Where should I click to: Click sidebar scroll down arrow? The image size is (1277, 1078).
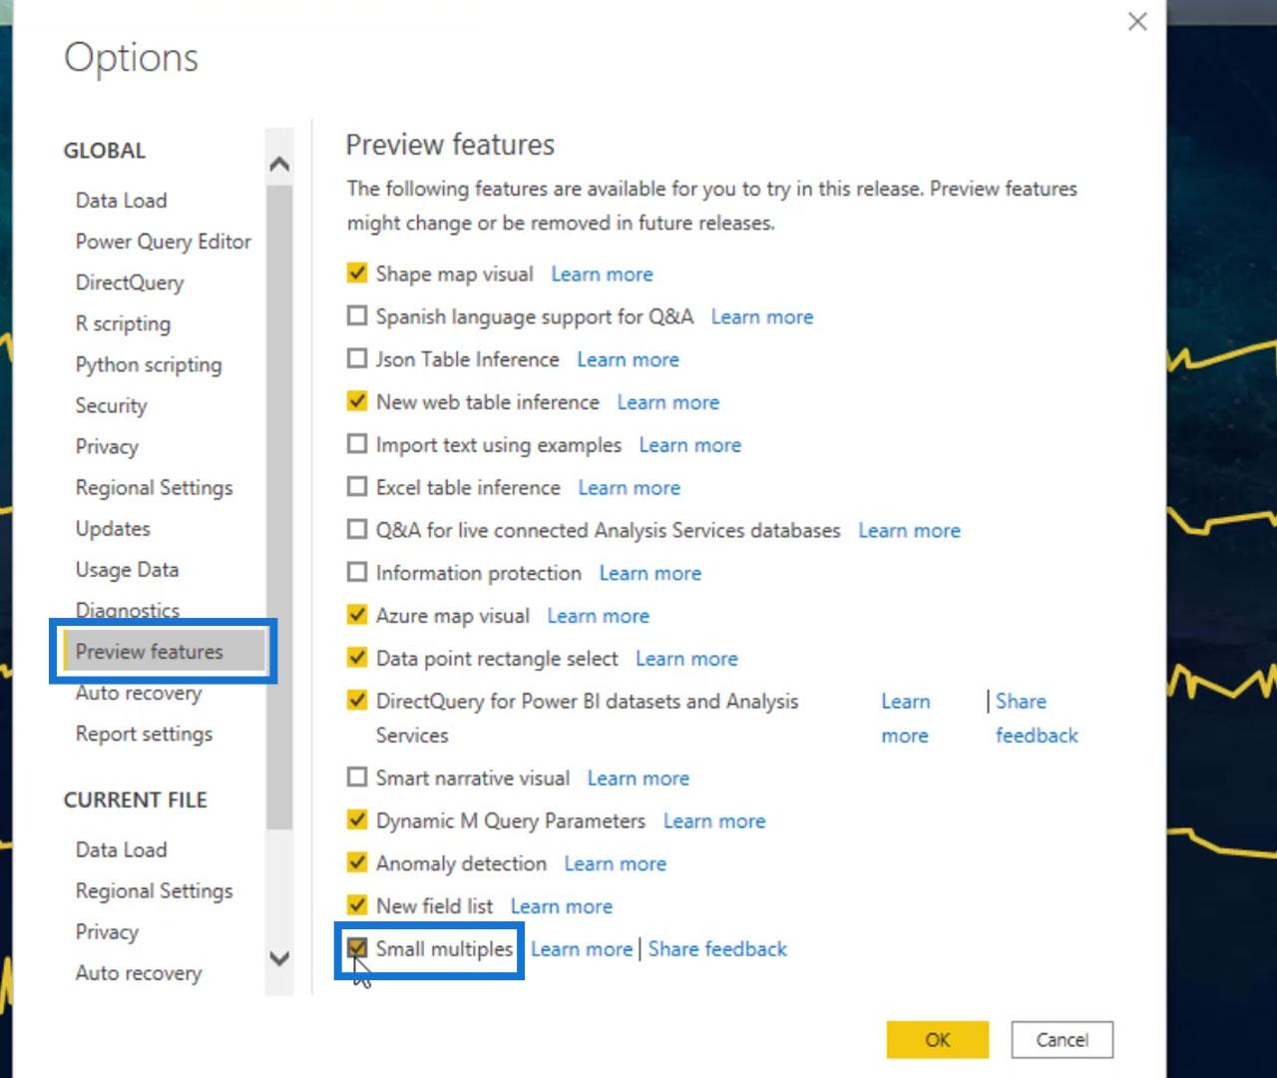(279, 958)
